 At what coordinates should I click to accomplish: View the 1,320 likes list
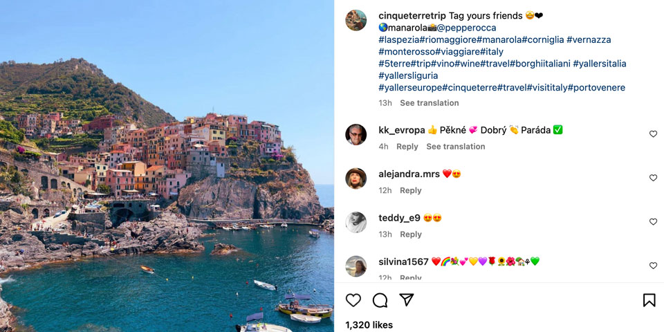pyautogui.click(x=369, y=325)
